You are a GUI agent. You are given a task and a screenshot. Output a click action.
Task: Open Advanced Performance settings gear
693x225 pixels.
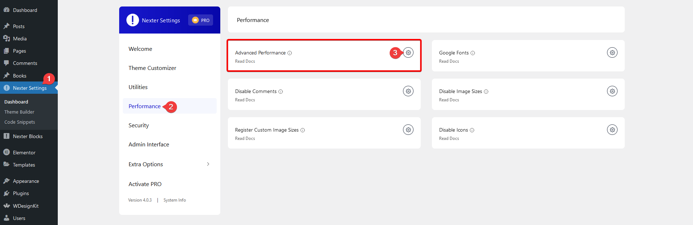pyautogui.click(x=408, y=53)
